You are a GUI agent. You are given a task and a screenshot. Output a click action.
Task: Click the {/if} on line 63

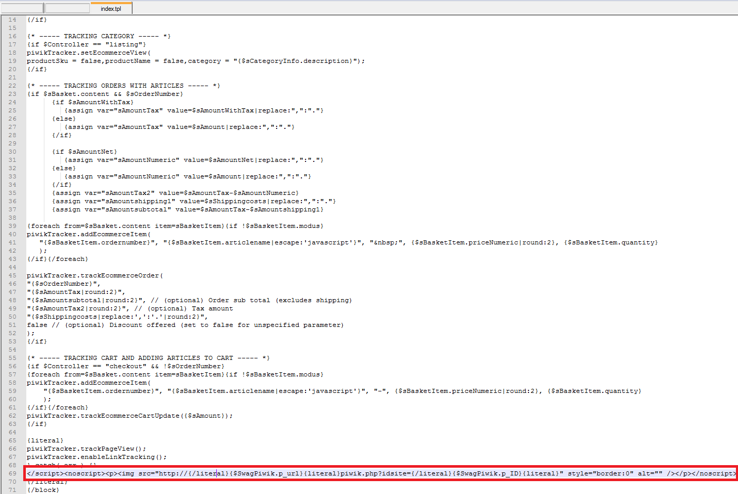(37, 424)
